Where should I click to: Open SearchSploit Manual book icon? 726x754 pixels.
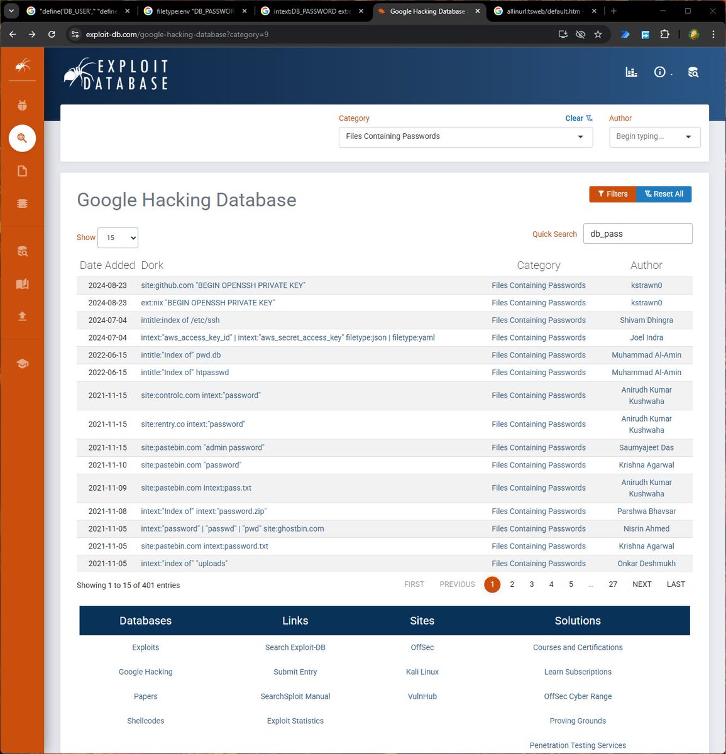click(22, 284)
